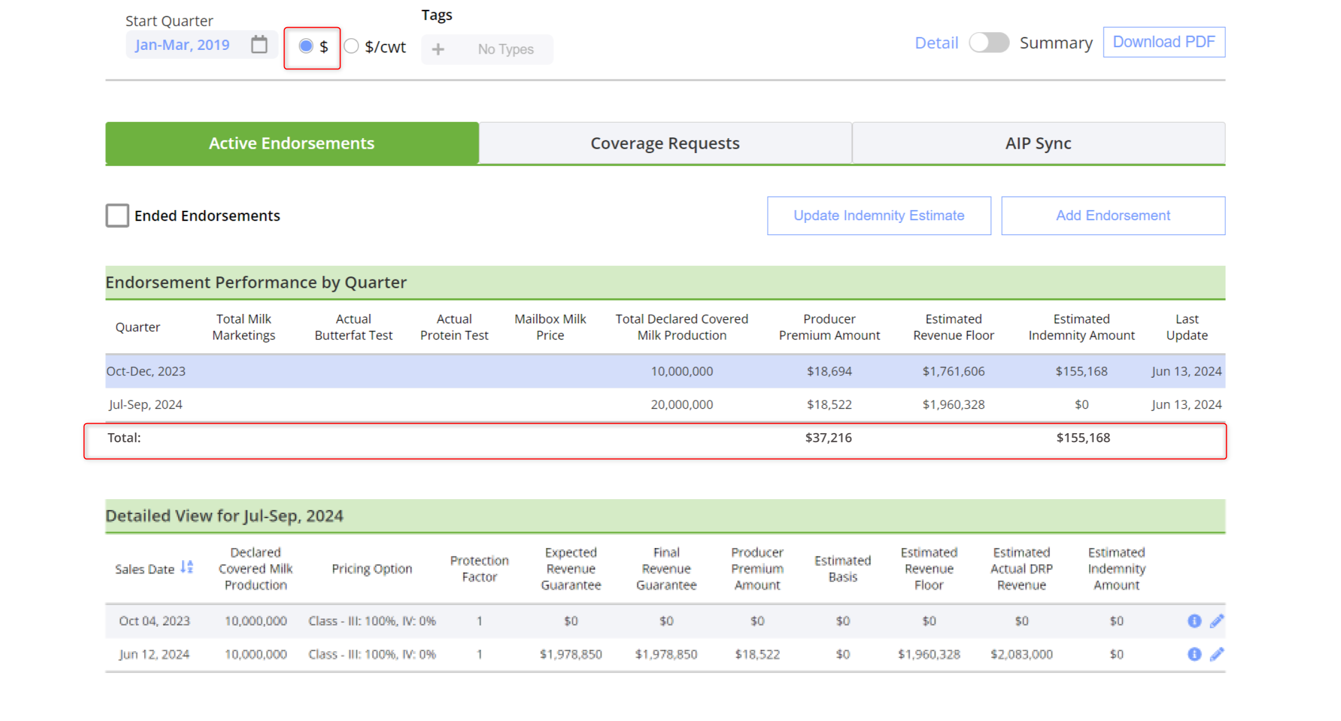Screen dimensions: 1341x721
Task: Open the Active Endorsements tab
Action: pos(292,143)
